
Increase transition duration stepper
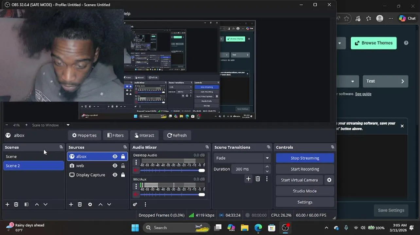267,167
